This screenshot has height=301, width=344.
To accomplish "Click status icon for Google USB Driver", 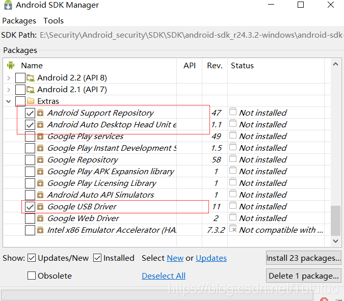I will [233, 205].
